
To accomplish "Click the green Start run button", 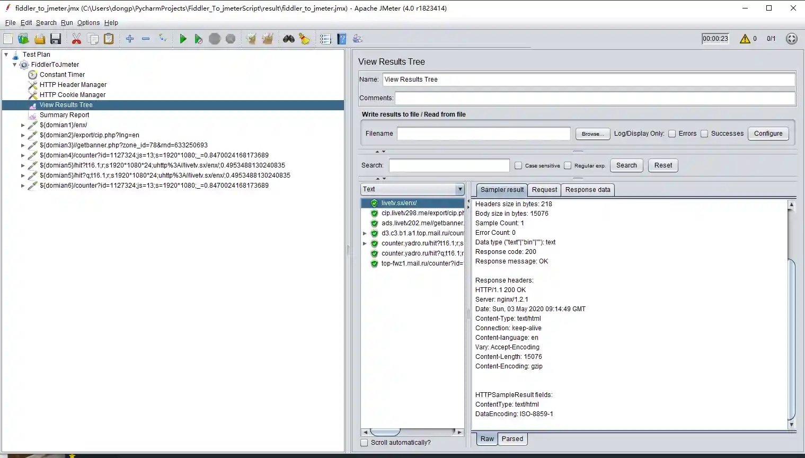I will [183, 39].
